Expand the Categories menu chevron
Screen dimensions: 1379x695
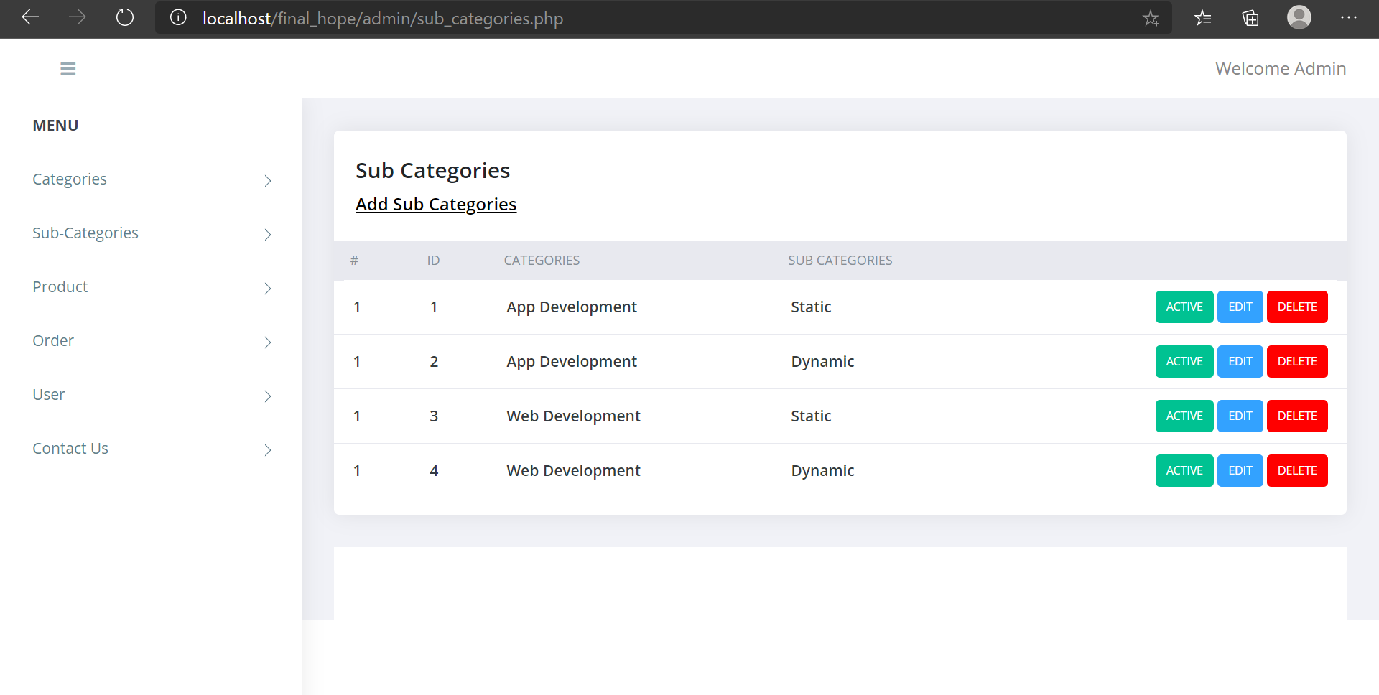[x=268, y=181]
